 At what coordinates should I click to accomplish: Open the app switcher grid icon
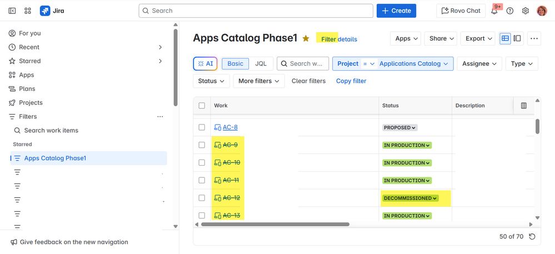[28, 11]
